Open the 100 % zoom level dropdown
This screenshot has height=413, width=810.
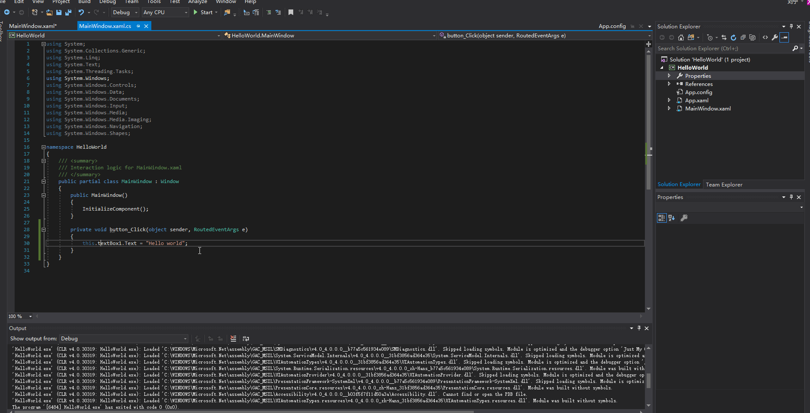pos(20,316)
